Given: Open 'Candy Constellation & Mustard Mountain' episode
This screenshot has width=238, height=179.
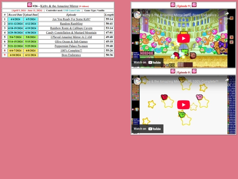Looking at the screenshot, I should (x=71, y=33).
